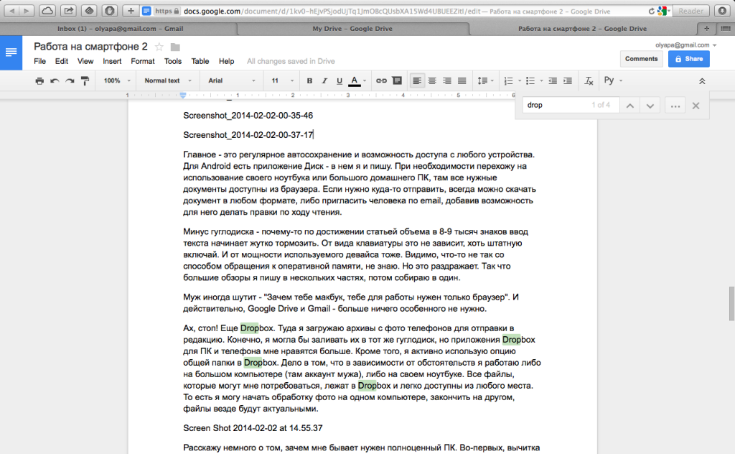The height and width of the screenshot is (454, 735).
Task: Clear formatting with the Tx icon
Action: click(x=589, y=80)
